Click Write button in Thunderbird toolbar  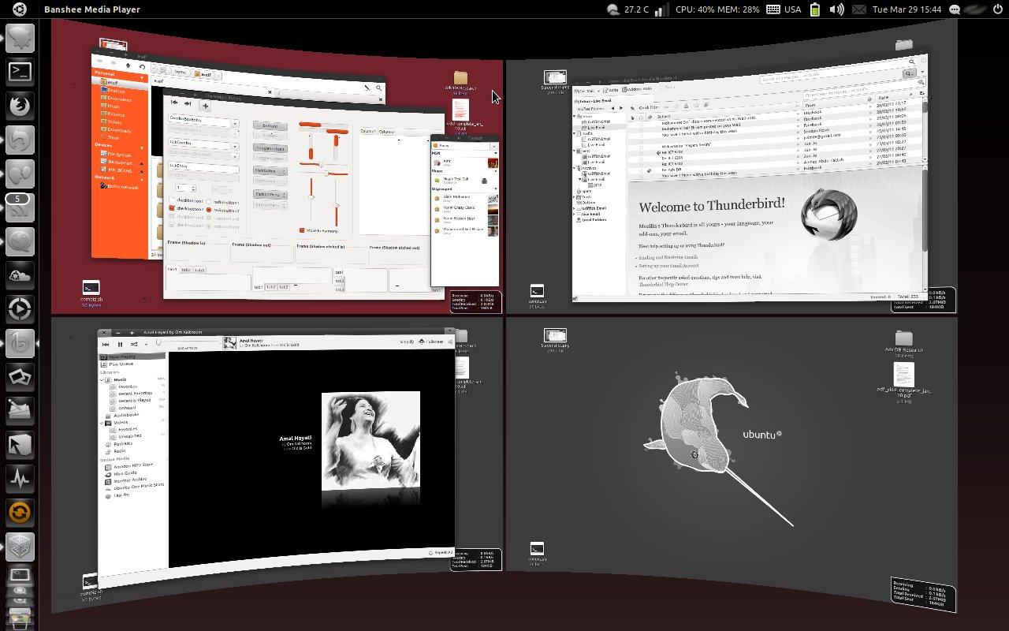point(611,90)
